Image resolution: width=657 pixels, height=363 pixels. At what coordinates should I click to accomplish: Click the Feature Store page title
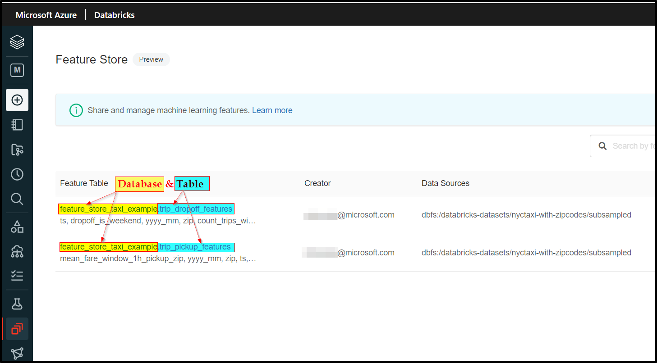point(92,59)
